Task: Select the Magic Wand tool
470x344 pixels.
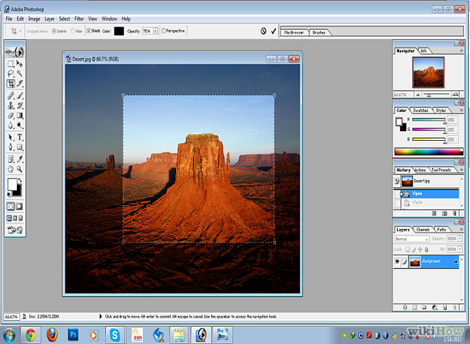Action: [20, 74]
